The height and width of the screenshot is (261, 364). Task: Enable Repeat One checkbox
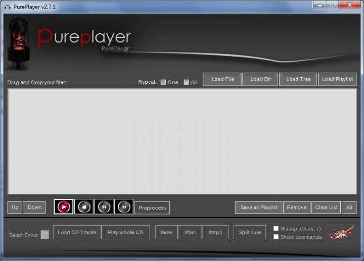point(163,82)
